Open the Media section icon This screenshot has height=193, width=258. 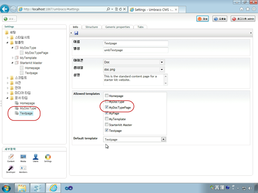click(23, 158)
